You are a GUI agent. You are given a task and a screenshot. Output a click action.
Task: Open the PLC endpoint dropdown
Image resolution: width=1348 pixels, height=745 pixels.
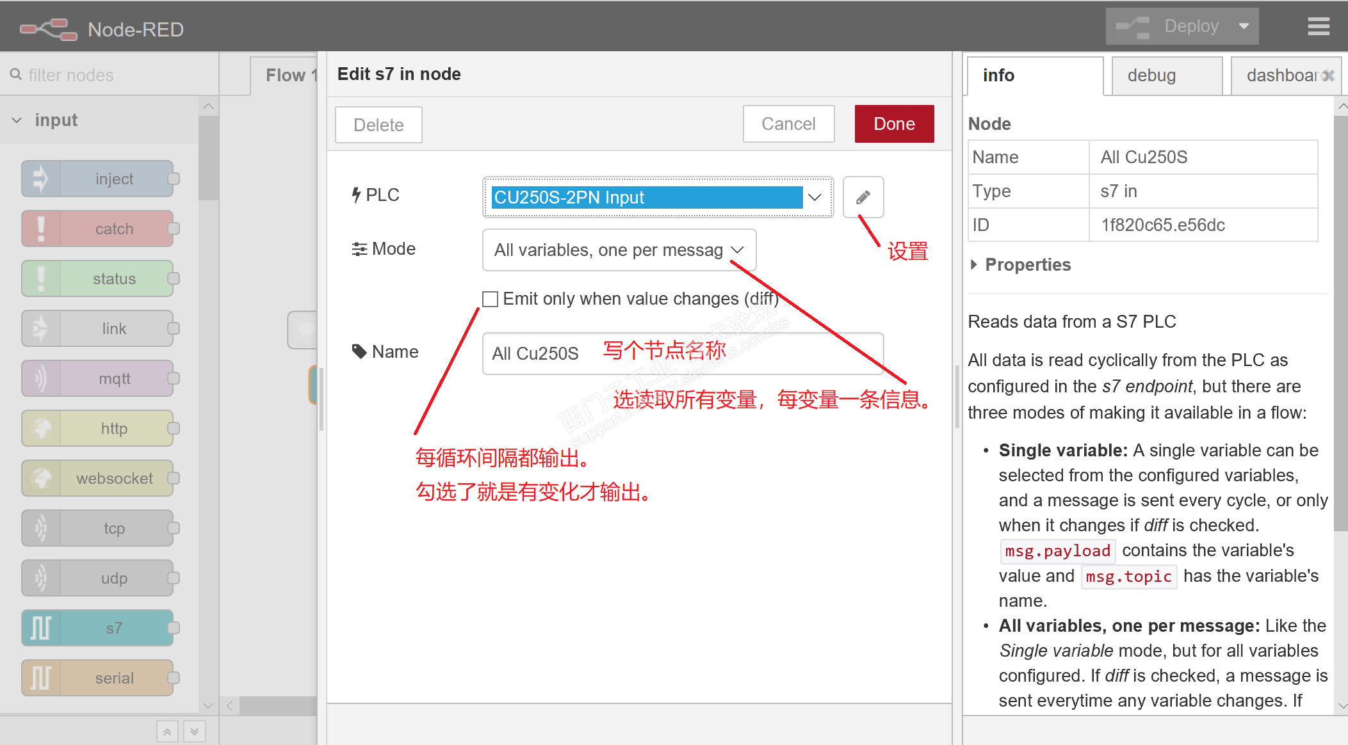tap(658, 197)
